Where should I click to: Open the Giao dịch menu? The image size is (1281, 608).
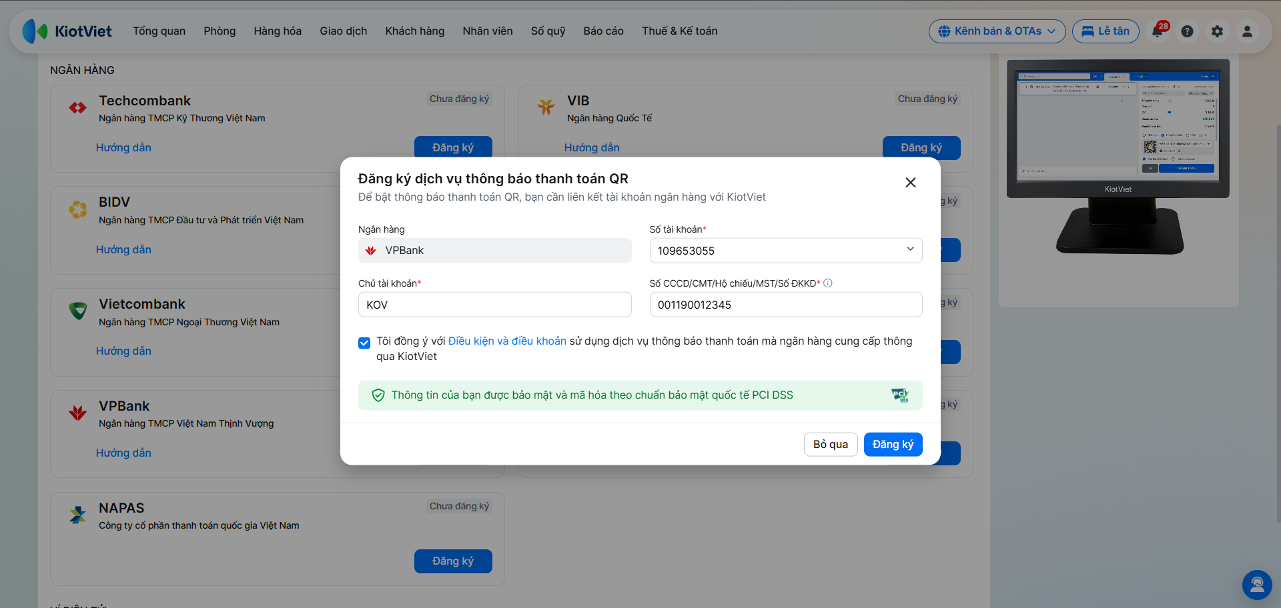pos(344,31)
